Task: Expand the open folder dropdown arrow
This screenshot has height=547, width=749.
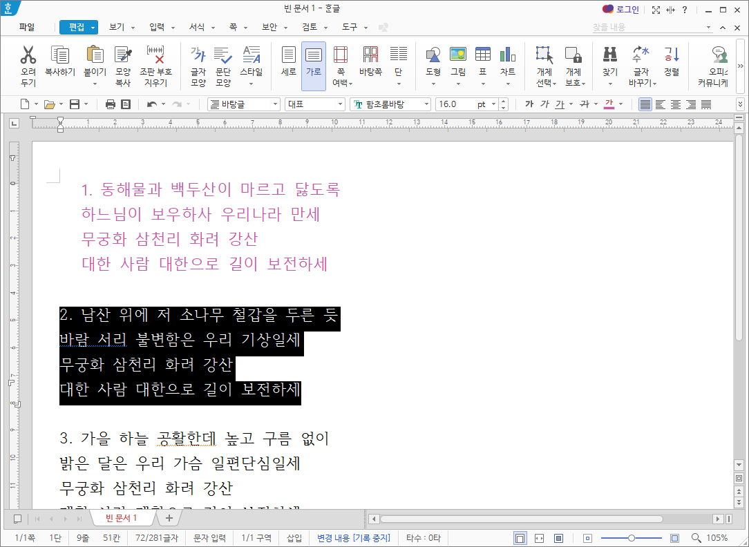Action: (61, 104)
